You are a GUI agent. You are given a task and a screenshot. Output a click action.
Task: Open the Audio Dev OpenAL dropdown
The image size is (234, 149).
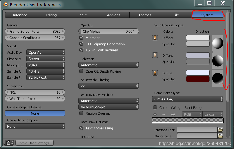point(46,52)
